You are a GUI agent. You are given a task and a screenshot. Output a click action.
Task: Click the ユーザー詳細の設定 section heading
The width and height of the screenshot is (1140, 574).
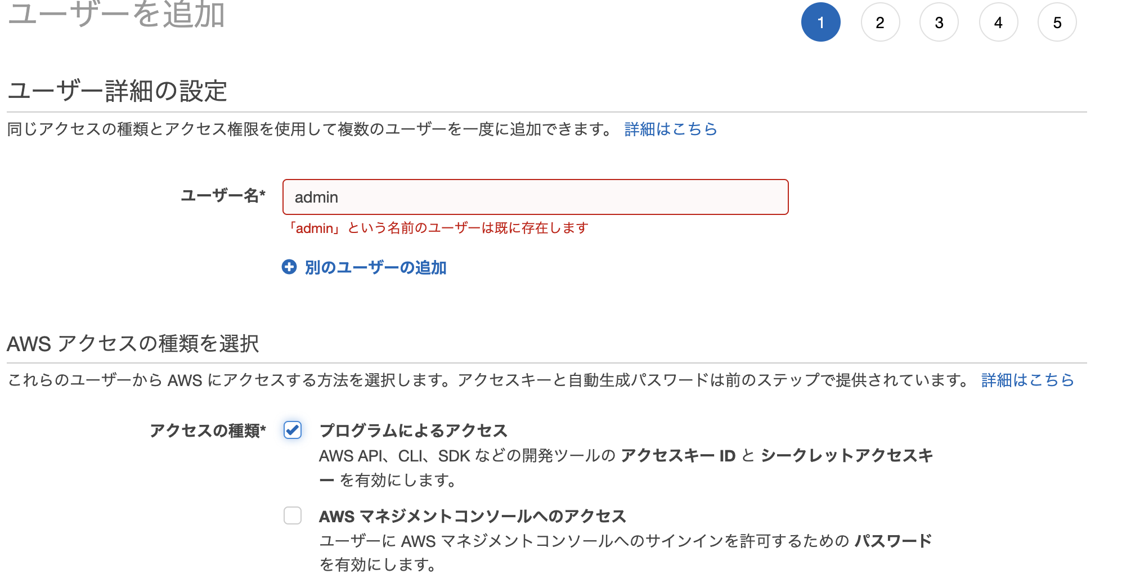click(x=117, y=91)
